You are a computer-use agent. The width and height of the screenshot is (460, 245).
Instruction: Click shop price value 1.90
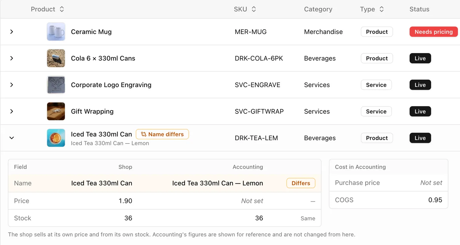[125, 201]
